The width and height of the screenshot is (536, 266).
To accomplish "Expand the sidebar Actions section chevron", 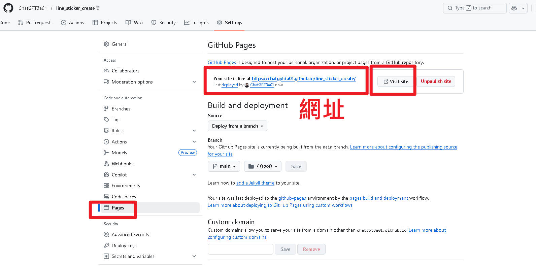I will tap(194, 142).
